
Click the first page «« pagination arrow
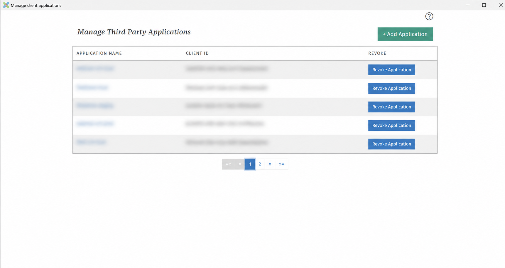(x=228, y=164)
